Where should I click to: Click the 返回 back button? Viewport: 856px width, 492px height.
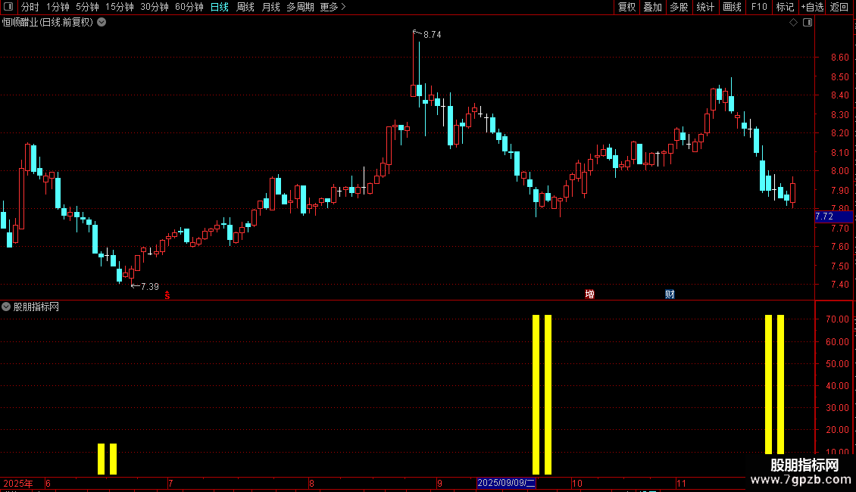coord(839,7)
